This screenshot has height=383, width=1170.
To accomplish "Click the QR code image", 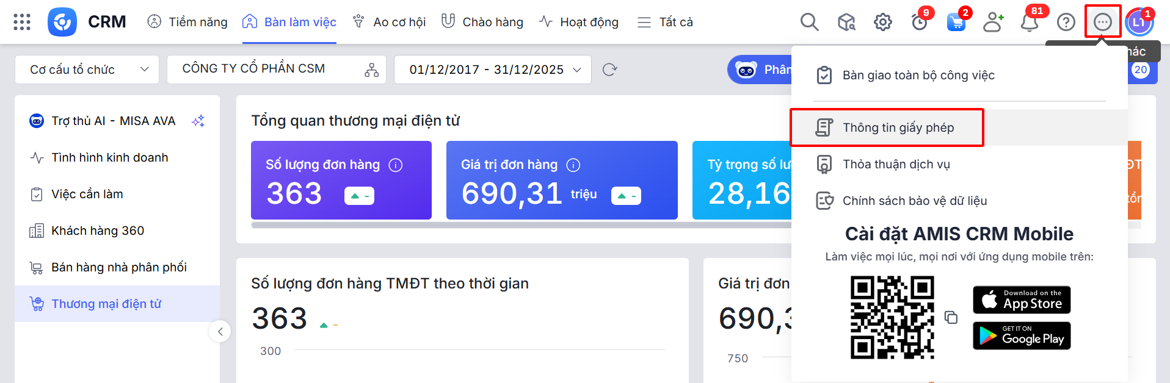I will pos(892,317).
